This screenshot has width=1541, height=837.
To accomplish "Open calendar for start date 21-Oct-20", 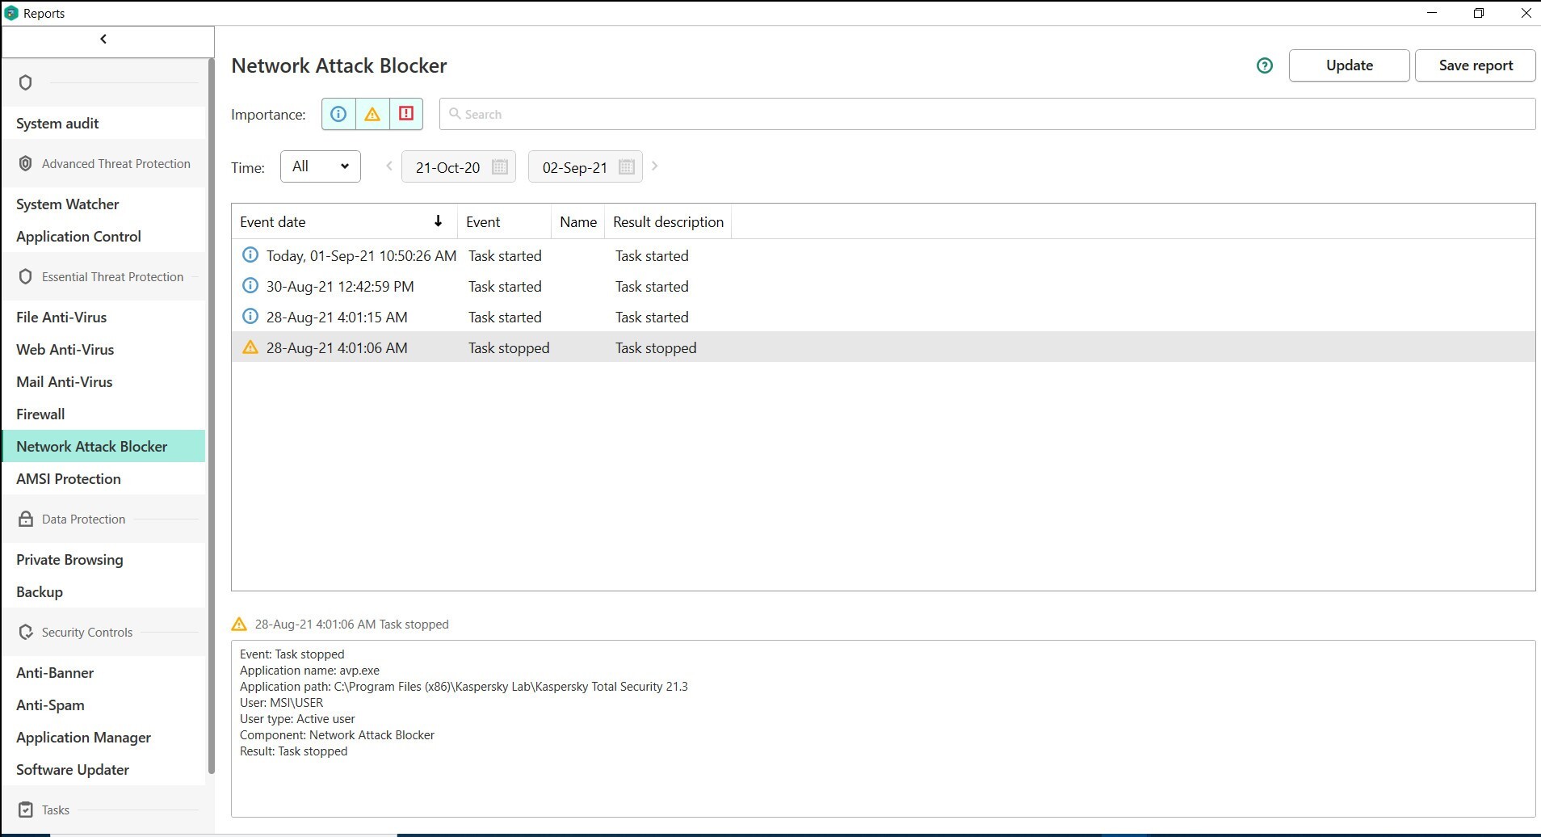I will [x=500, y=166].
